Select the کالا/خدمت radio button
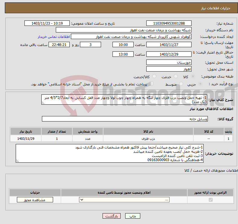 pos(154,76)
